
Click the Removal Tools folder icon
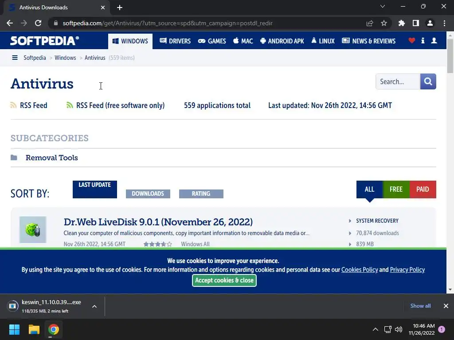pyautogui.click(x=14, y=158)
